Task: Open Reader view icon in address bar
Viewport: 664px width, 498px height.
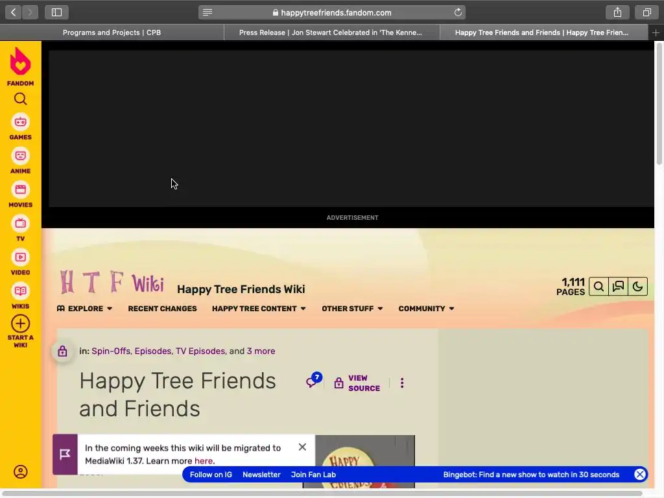Action: (x=207, y=12)
